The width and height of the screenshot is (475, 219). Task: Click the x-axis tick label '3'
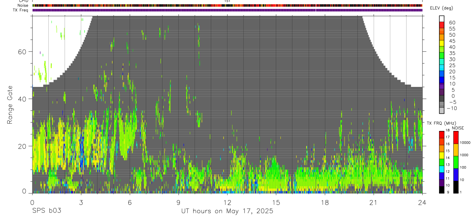point(81,202)
